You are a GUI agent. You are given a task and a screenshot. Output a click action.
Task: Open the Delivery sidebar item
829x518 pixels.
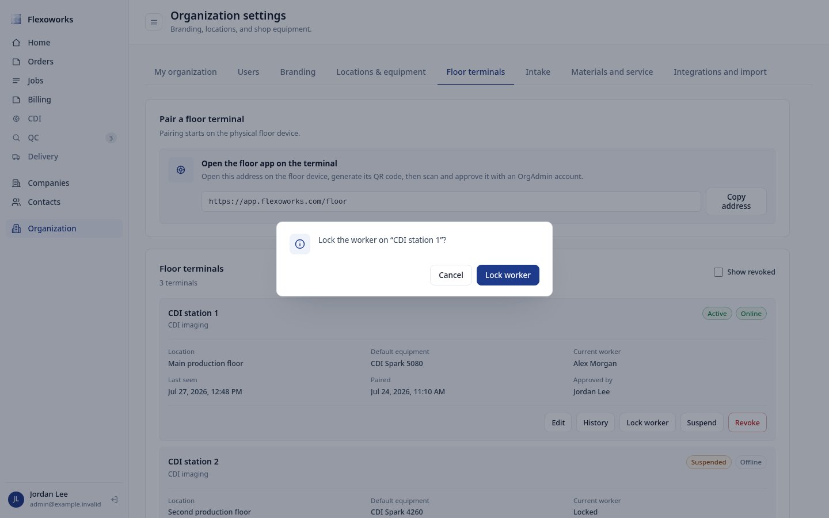(64, 157)
